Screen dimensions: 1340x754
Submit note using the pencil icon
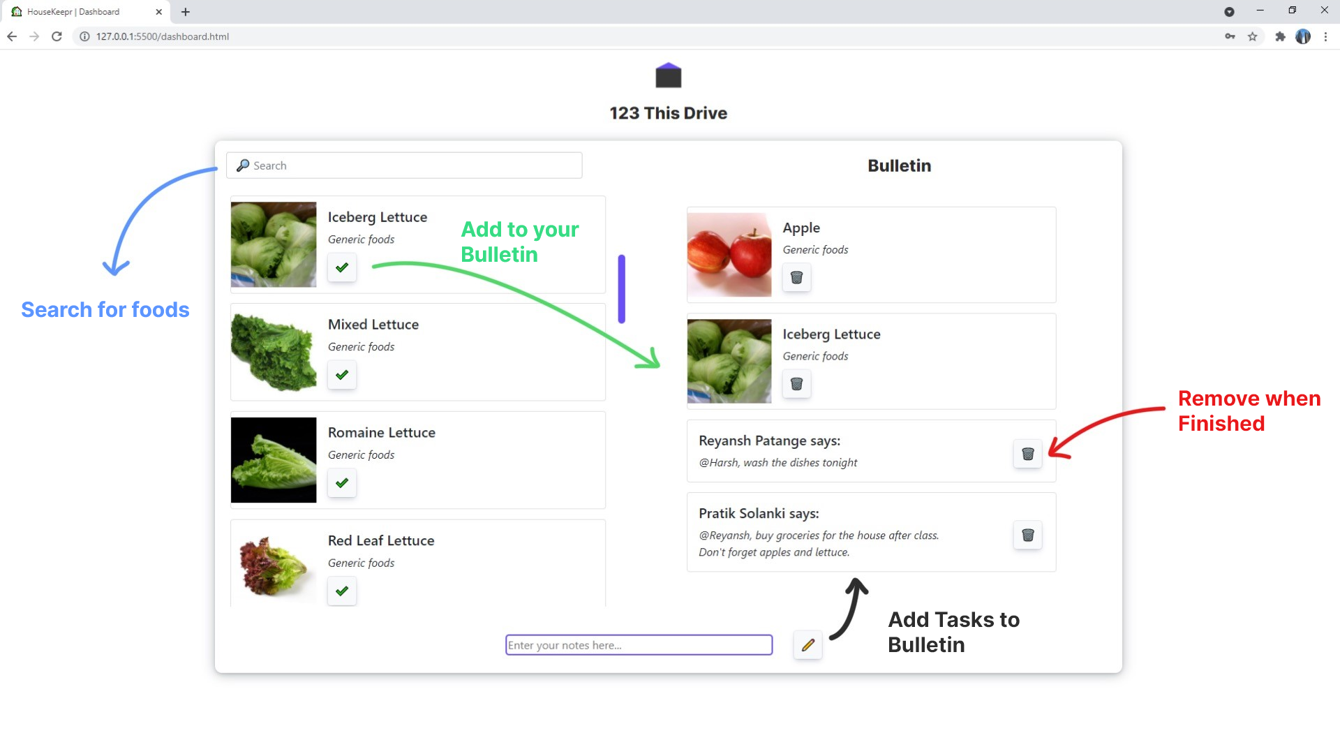[808, 645]
